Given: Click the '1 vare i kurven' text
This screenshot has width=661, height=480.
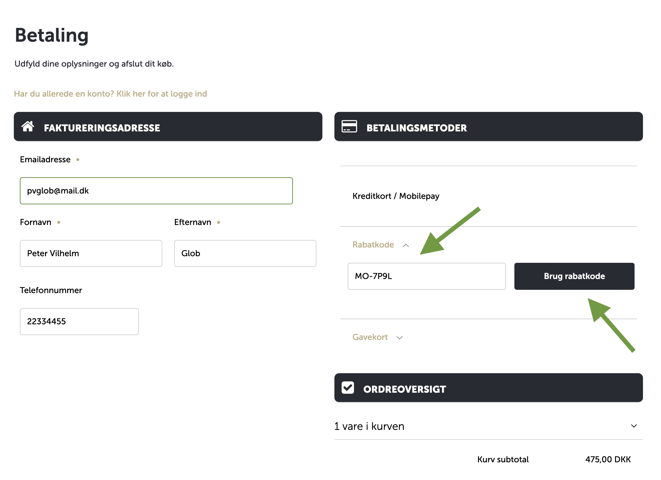Looking at the screenshot, I should pyautogui.click(x=369, y=426).
